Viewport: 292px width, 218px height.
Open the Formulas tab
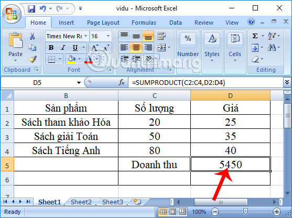(x=144, y=23)
